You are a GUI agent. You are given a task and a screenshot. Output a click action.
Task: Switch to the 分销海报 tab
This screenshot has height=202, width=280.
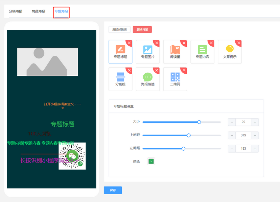tap(16, 11)
